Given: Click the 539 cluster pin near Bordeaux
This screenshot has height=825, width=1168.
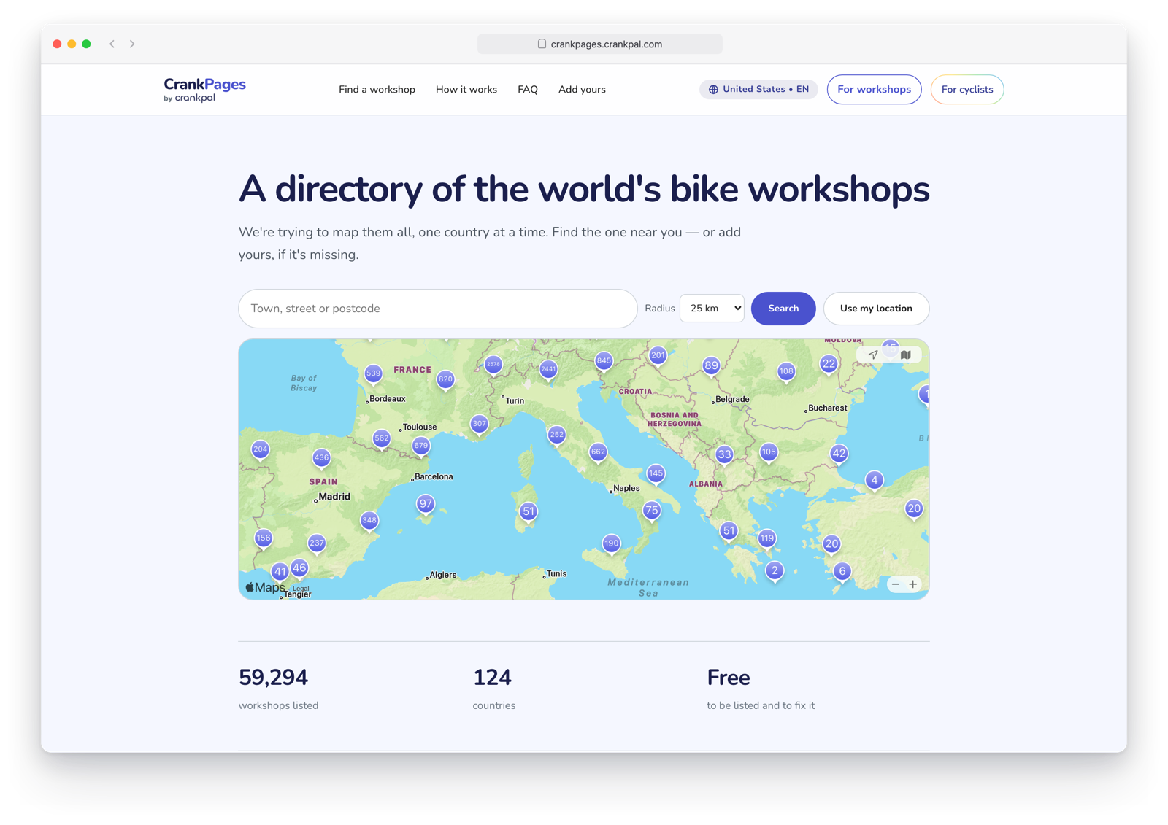Looking at the screenshot, I should tap(373, 373).
